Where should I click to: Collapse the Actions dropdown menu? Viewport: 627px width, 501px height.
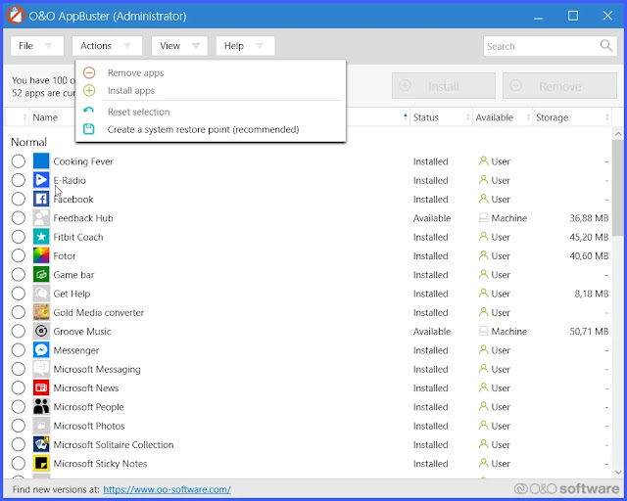coord(107,46)
